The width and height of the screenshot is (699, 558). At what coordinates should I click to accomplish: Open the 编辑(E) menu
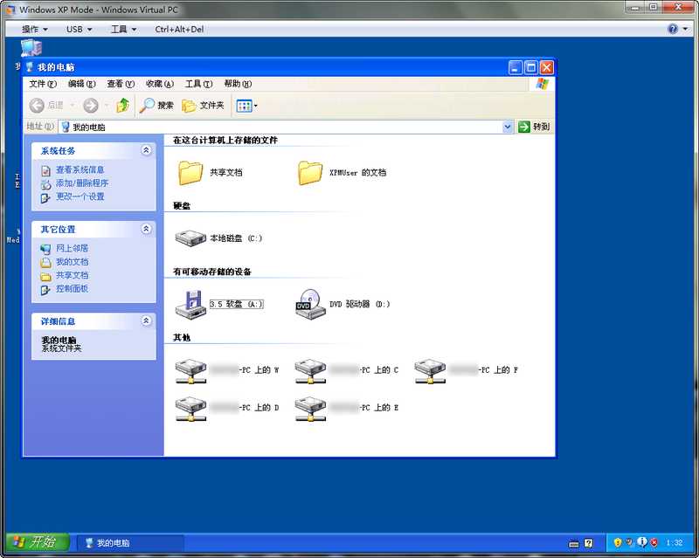82,84
